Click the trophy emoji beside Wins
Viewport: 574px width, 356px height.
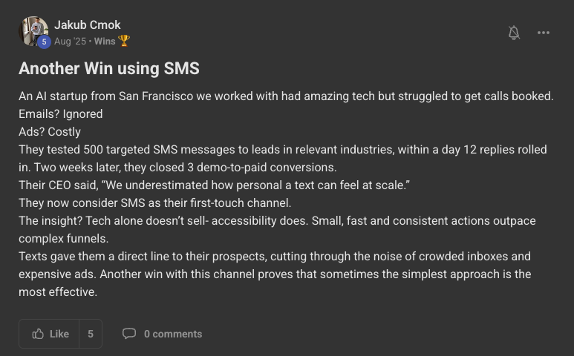pyautogui.click(x=124, y=41)
